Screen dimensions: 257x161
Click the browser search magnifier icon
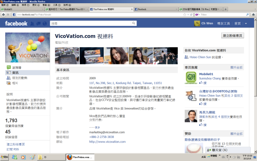(247, 14)
